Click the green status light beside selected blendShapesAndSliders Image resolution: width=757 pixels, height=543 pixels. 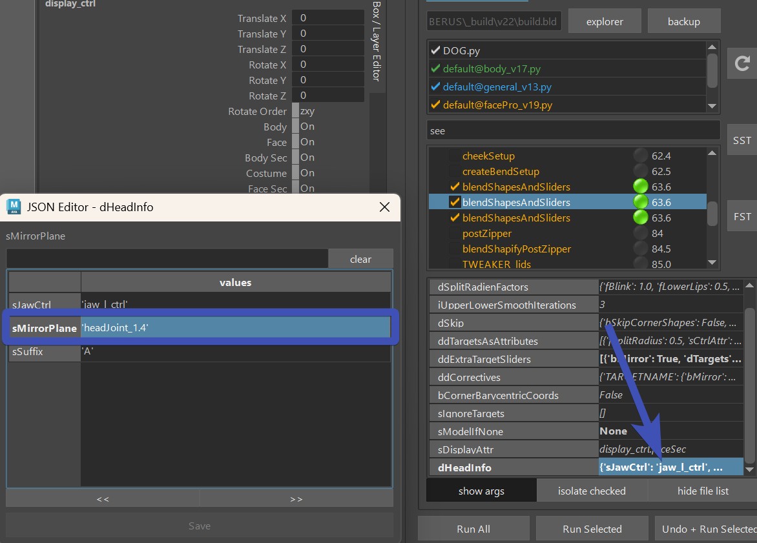(641, 202)
